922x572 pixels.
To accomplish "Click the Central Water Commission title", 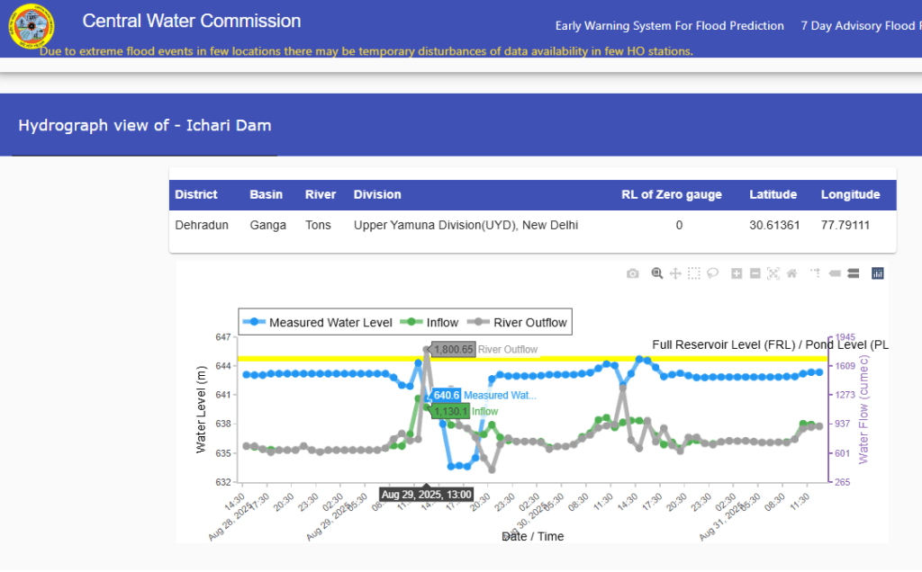I will [x=192, y=21].
